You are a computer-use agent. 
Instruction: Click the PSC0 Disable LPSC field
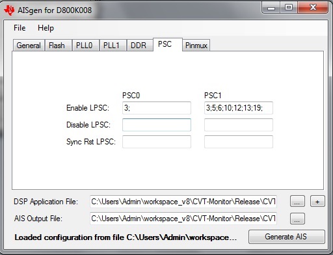coord(157,125)
